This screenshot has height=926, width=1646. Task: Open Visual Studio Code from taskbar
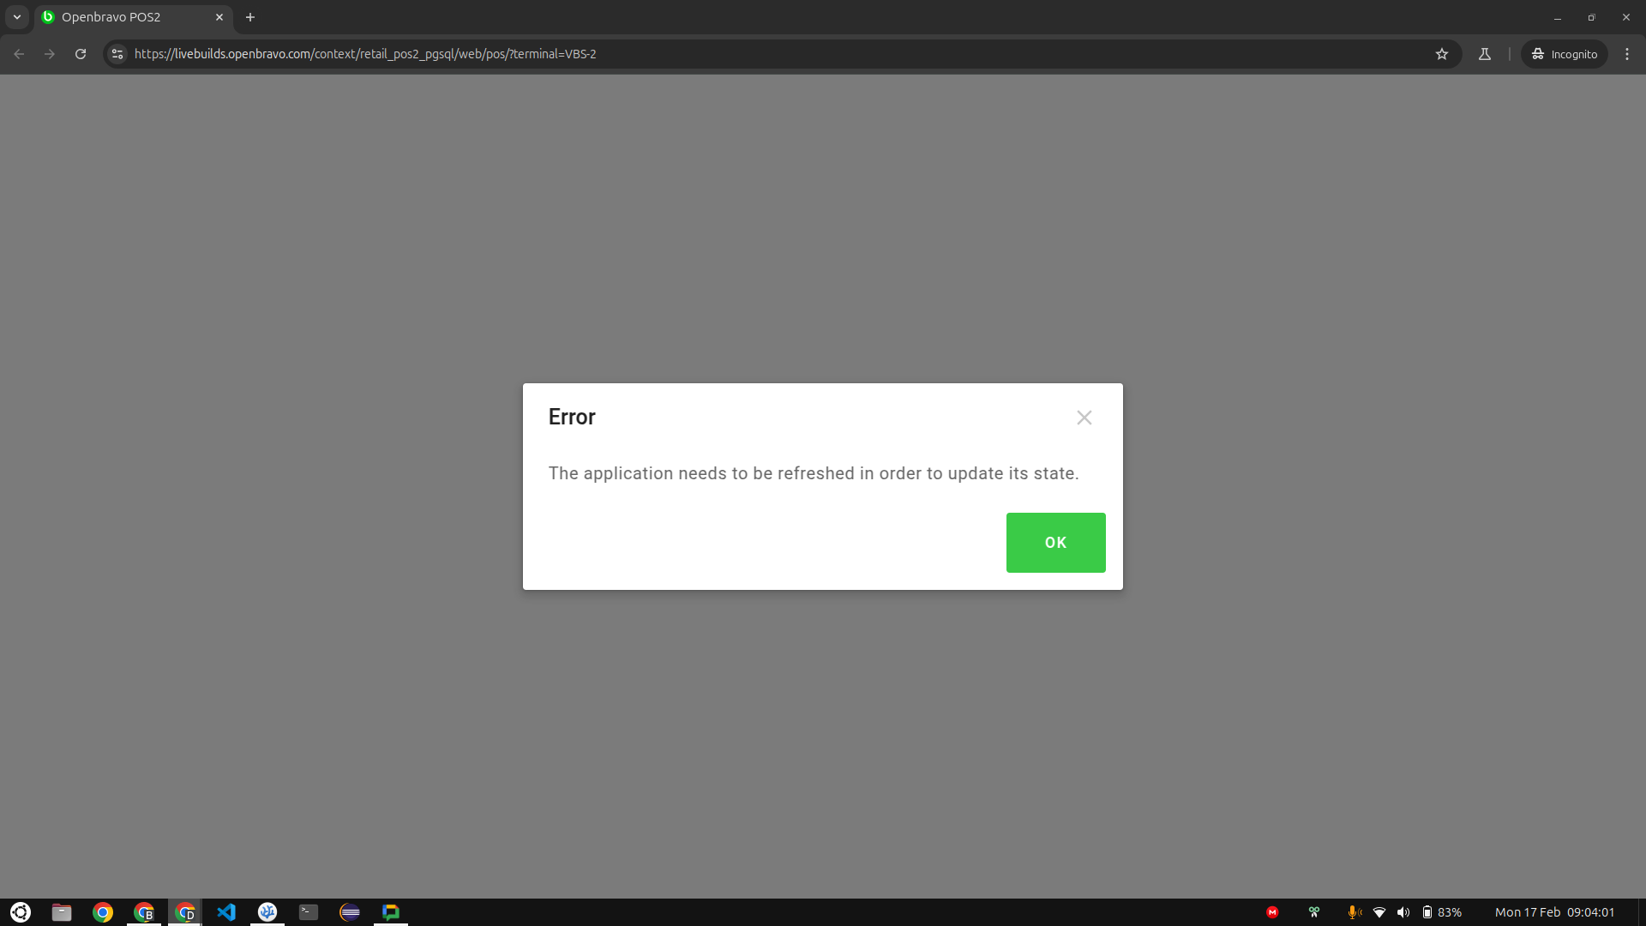click(x=226, y=912)
